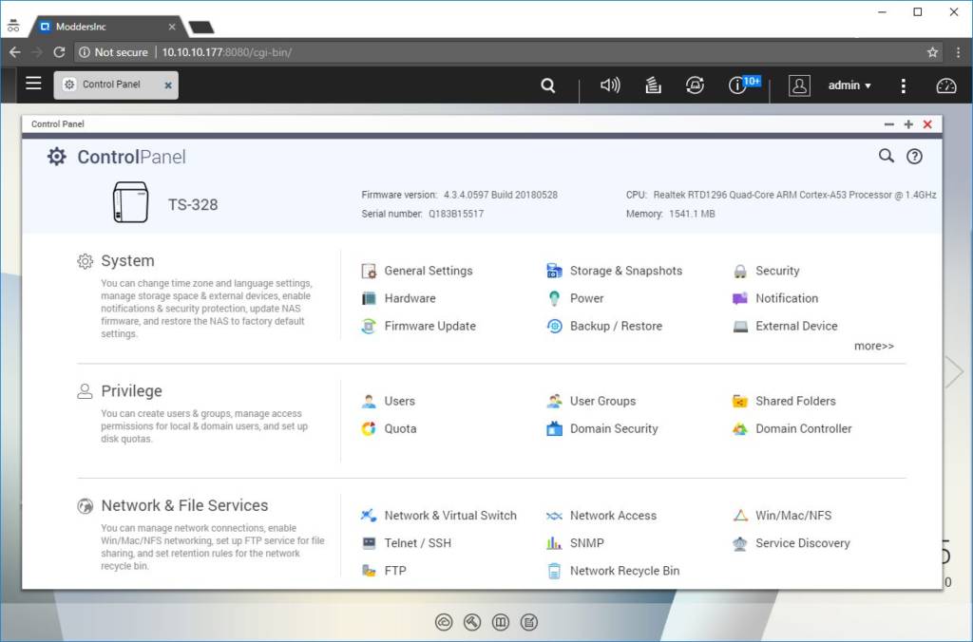Screen dimensions: 973x642
Task: Open Telnet / SSH settings
Action: (406, 543)
